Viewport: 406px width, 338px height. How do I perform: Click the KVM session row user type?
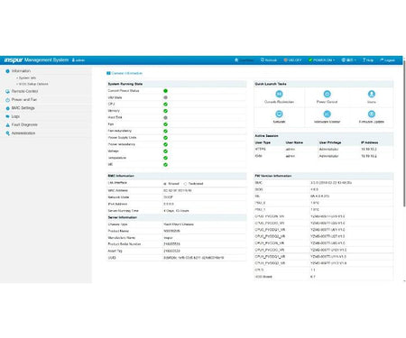click(258, 156)
